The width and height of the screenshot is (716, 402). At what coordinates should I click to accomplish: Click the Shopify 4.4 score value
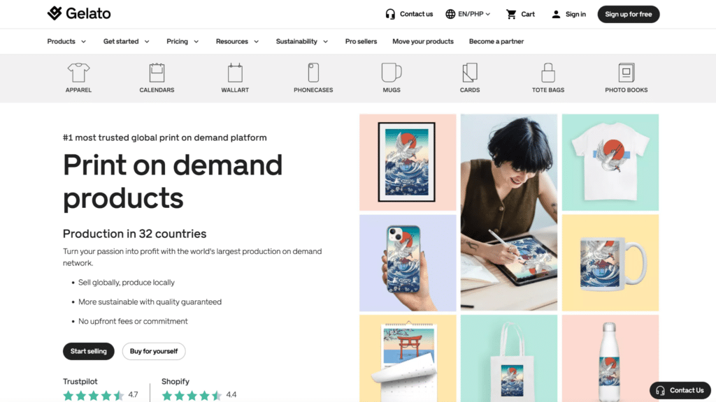[231, 395]
